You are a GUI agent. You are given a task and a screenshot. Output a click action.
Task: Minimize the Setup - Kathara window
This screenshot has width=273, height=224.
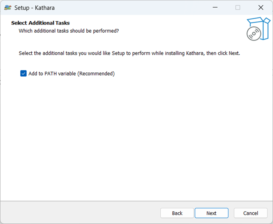point(215,8)
